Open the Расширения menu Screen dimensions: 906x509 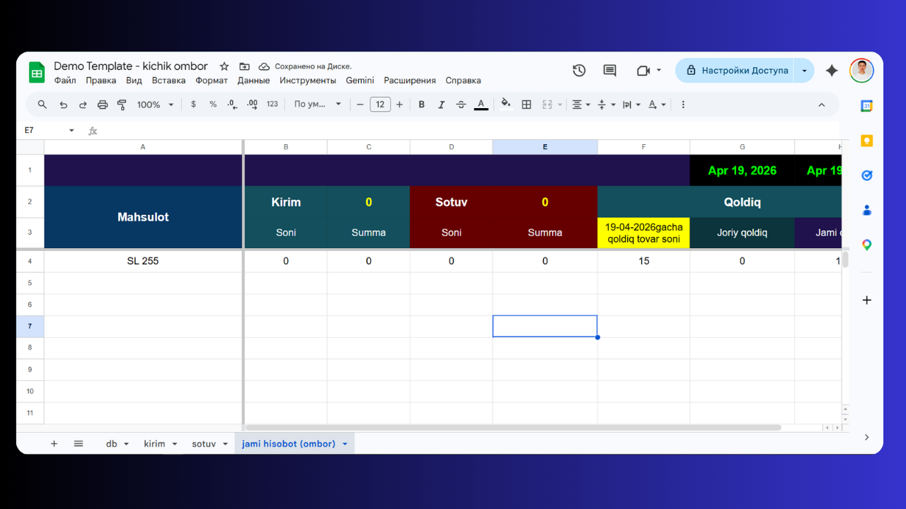click(x=410, y=81)
